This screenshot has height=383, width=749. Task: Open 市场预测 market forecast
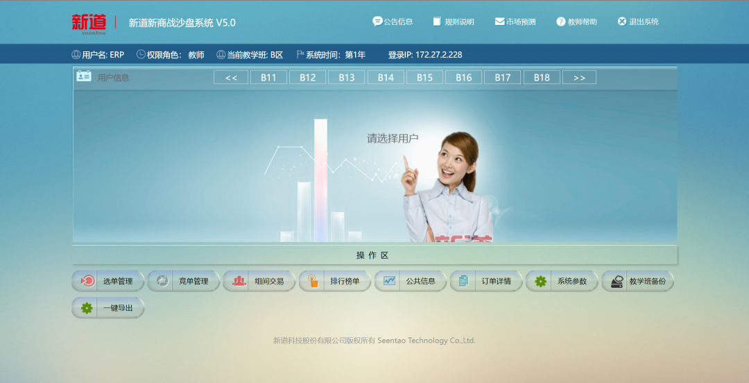click(x=515, y=22)
